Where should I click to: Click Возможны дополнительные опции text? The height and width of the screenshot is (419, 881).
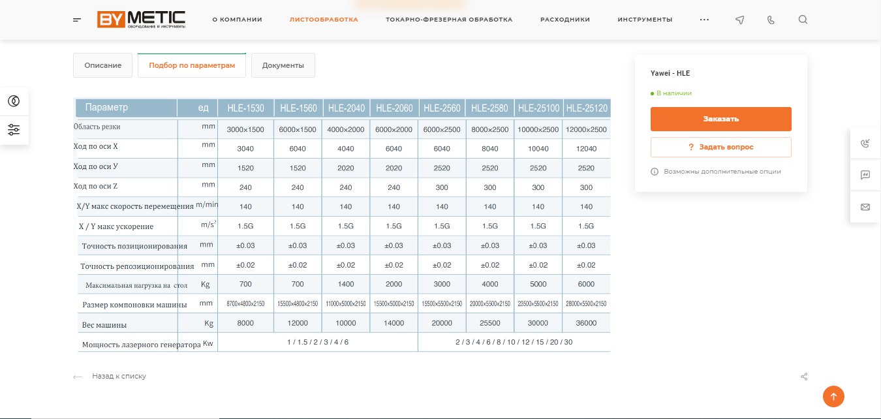click(722, 172)
